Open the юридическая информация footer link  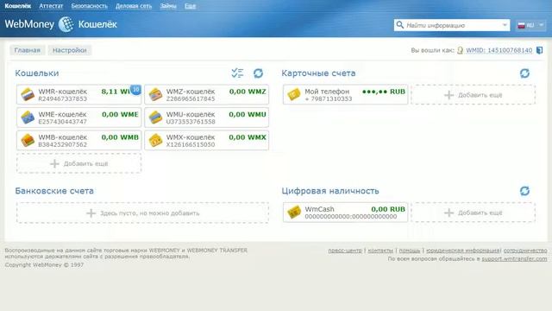(x=463, y=251)
